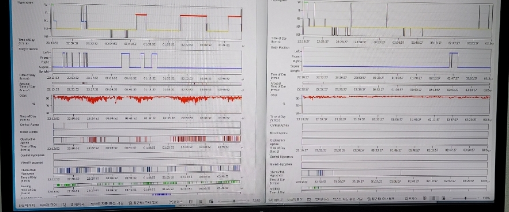Click the Body Position chart in right document
The width and height of the screenshot is (509, 212).
[397, 59]
